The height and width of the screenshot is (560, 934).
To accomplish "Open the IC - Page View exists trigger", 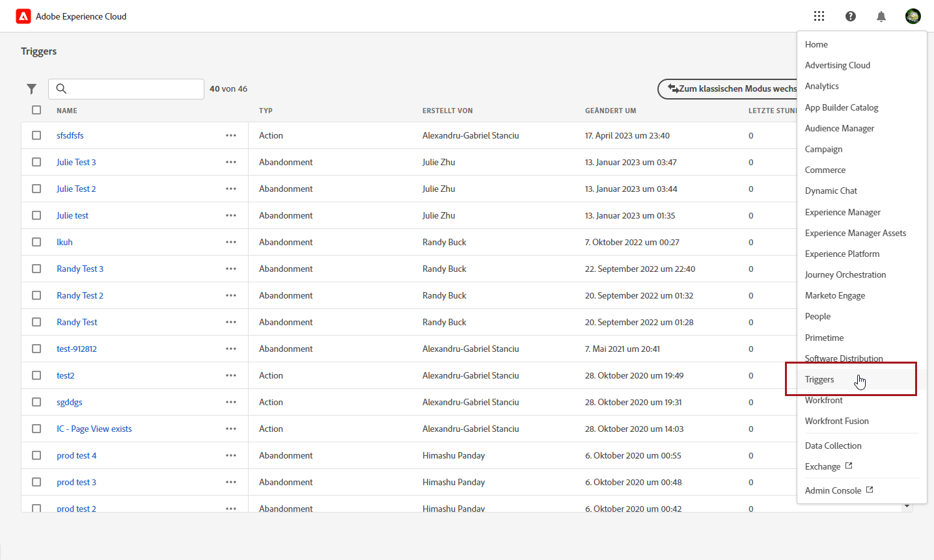I will tap(94, 429).
